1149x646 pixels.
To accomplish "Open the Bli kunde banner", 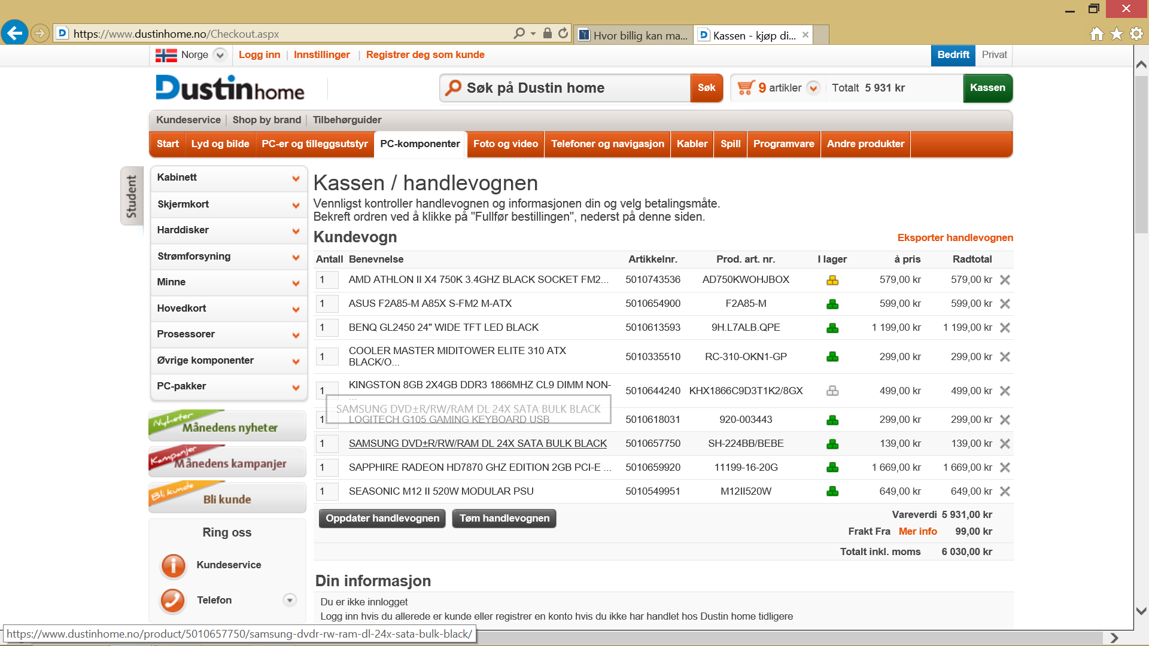I will click(x=227, y=497).
